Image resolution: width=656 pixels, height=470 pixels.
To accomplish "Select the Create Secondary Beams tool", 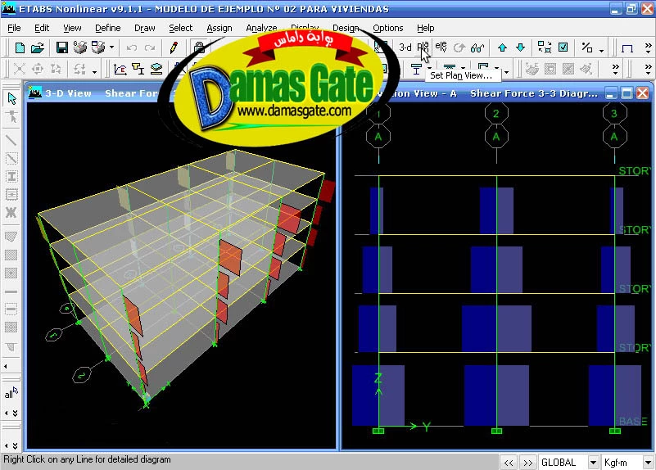I will pyautogui.click(x=11, y=194).
